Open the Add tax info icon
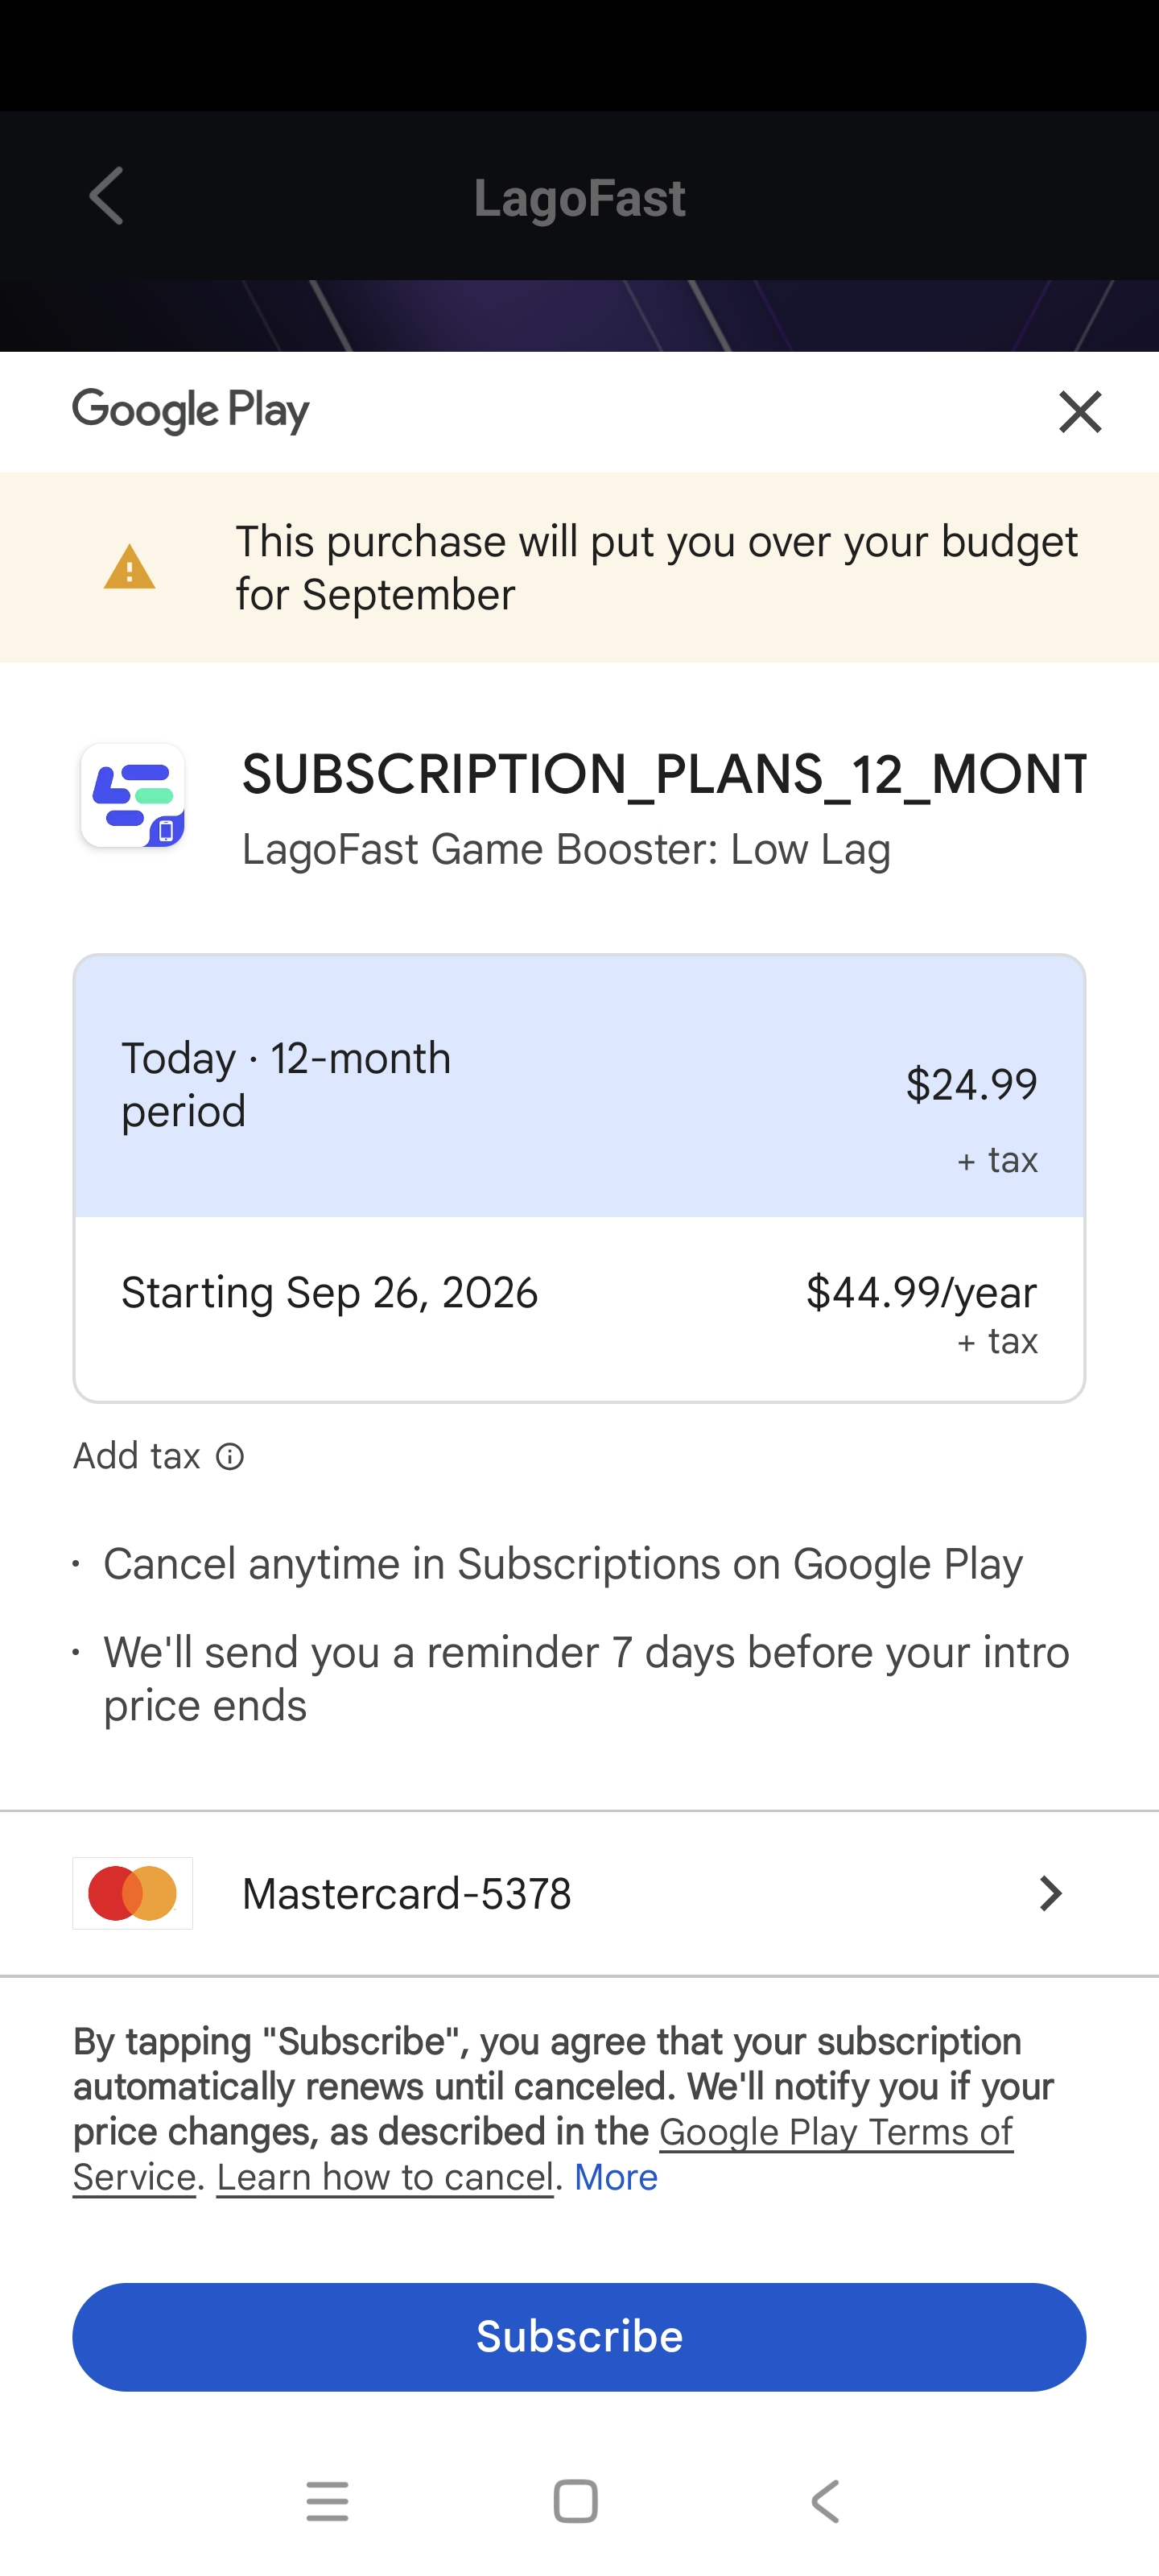Screen dimensions: 1159x2576 tap(230, 1457)
